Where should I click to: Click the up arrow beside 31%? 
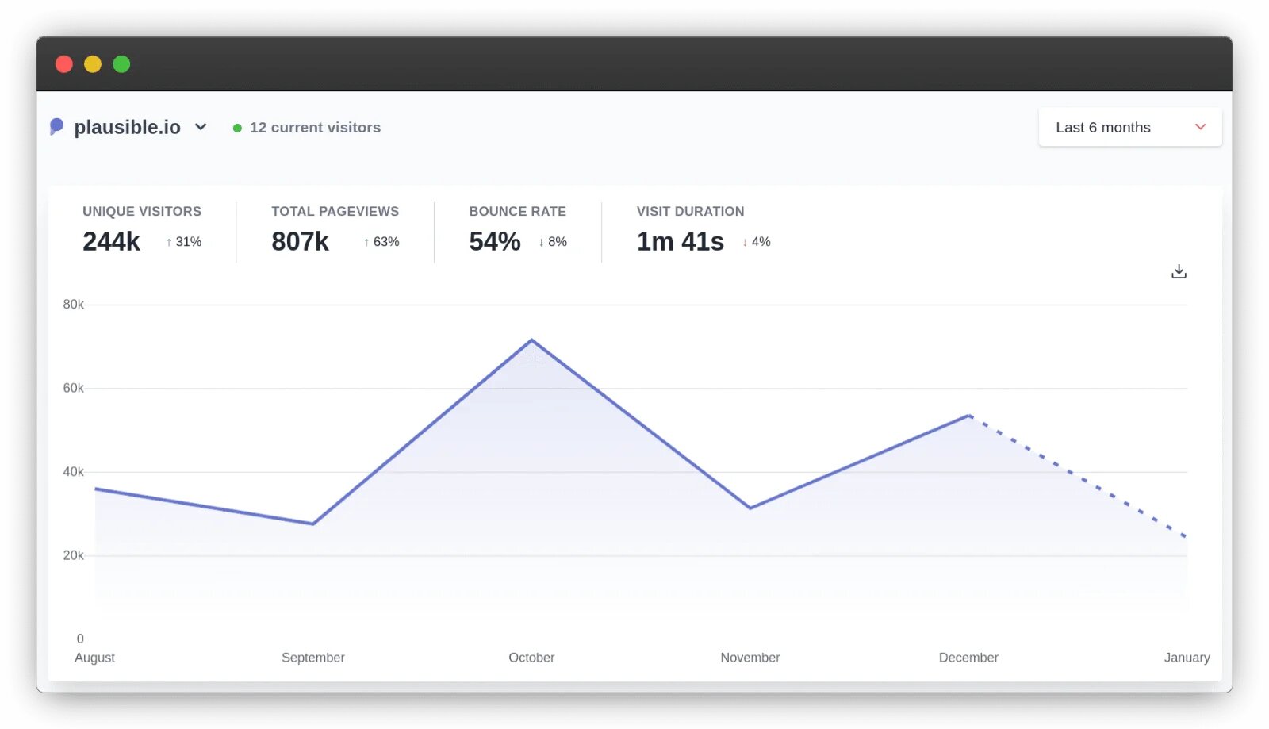pyautogui.click(x=169, y=243)
